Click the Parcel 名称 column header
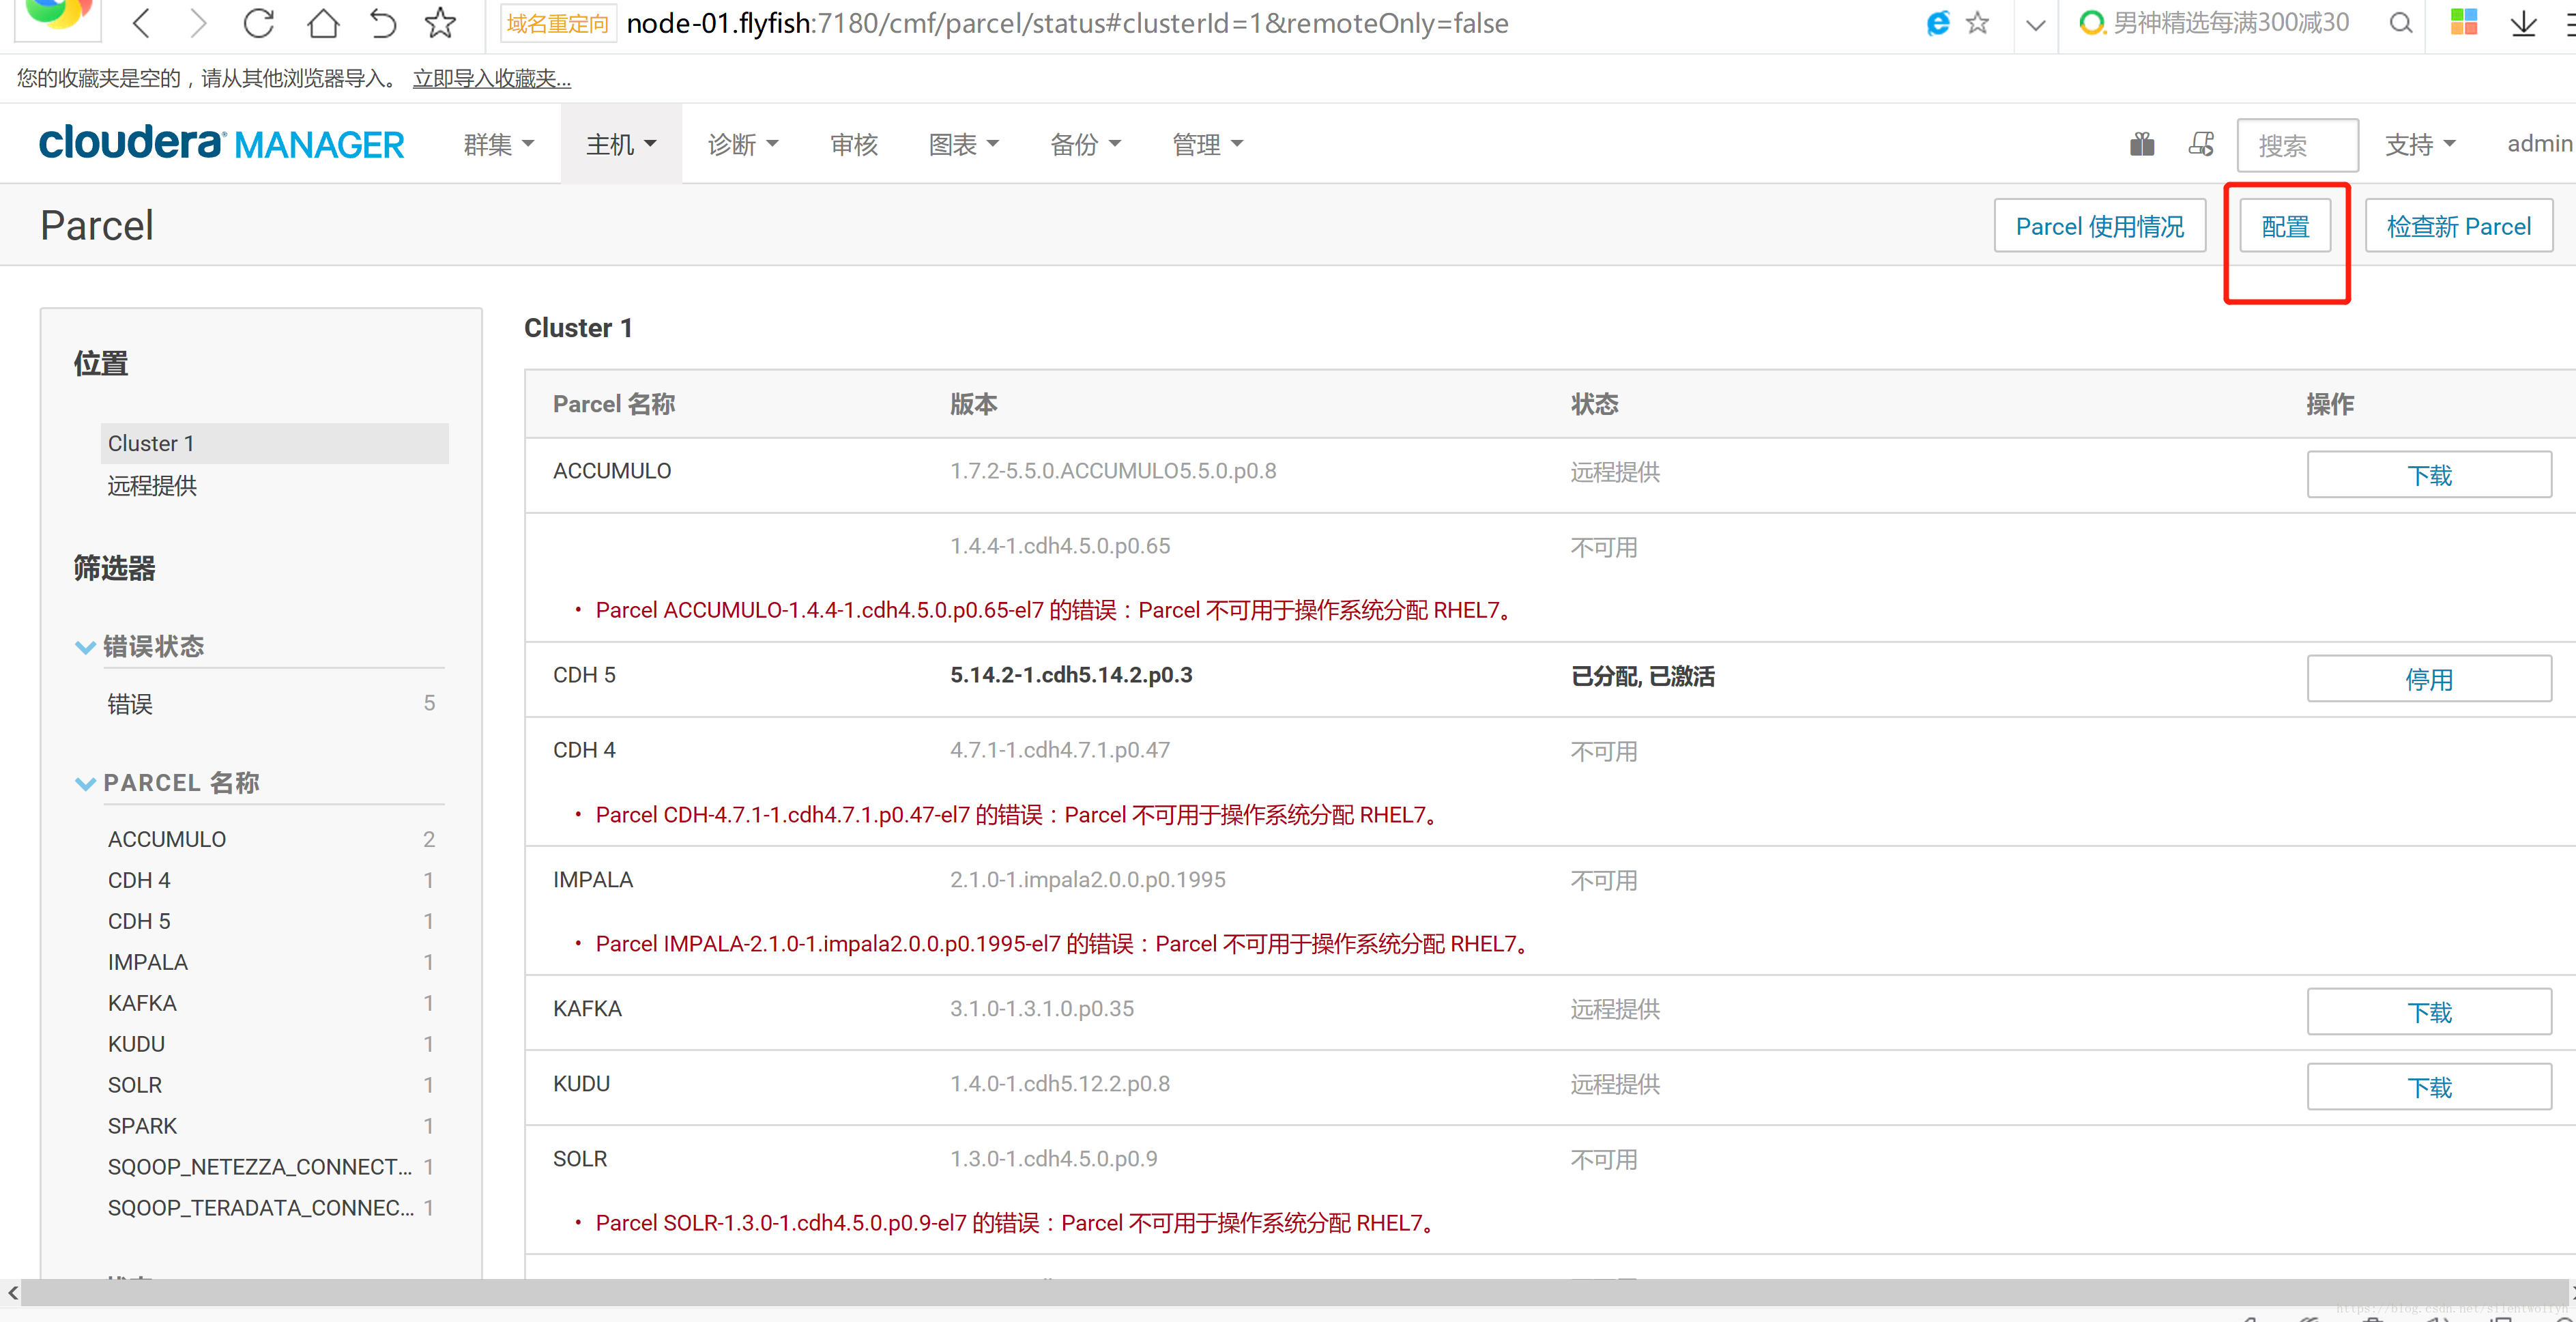Viewport: 2576px width, 1322px height. [x=614, y=404]
